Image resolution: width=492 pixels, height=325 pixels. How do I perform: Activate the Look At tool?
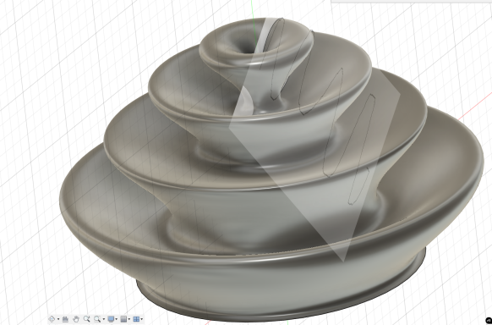pos(65,319)
